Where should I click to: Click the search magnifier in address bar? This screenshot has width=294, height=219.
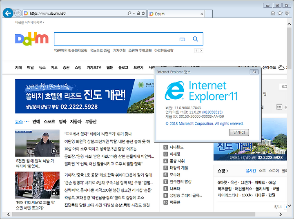pos(129,13)
